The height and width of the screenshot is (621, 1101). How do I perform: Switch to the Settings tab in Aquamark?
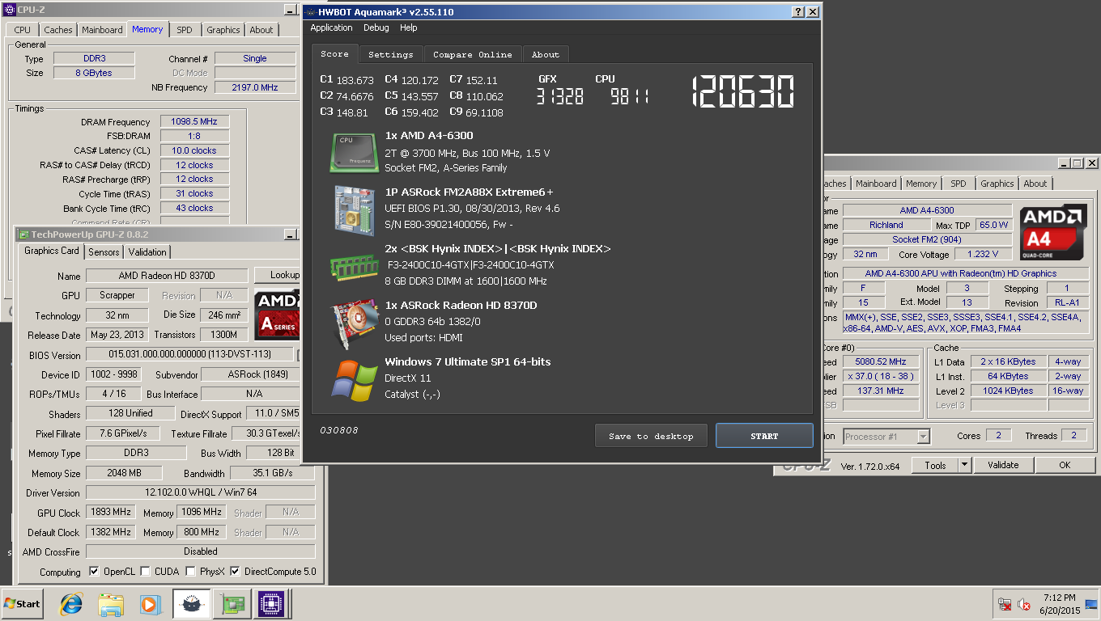coord(391,54)
